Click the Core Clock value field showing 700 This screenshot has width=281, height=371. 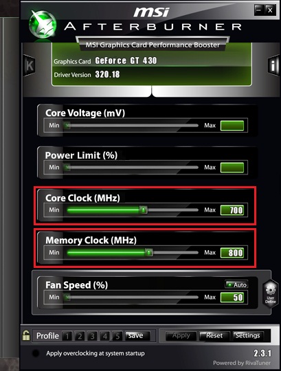click(x=232, y=210)
